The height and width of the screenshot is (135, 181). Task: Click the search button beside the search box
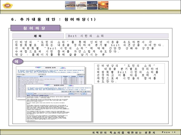click(x=42, y=74)
